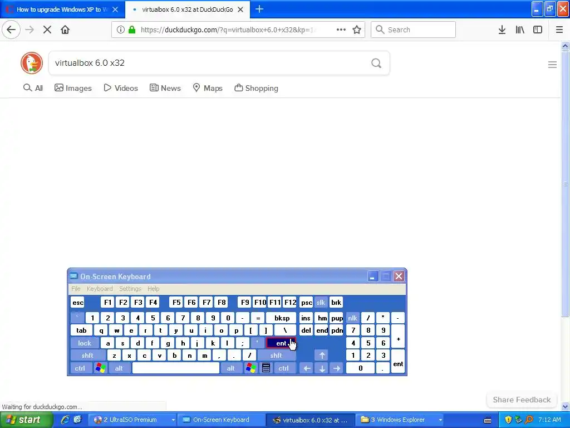Toggle the Firefox sidebar icon
570x428 pixels.
pos(538,30)
